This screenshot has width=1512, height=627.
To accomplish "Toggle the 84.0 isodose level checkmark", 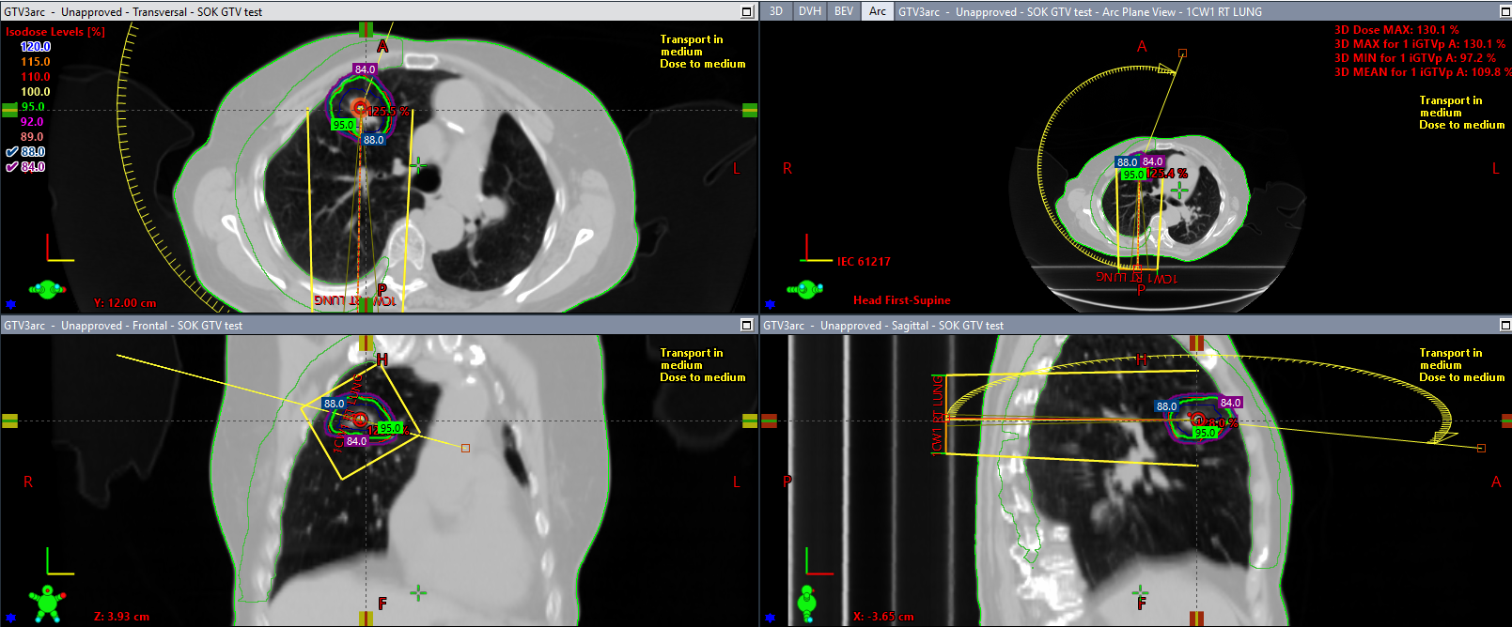I will pyautogui.click(x=12, y=167).
